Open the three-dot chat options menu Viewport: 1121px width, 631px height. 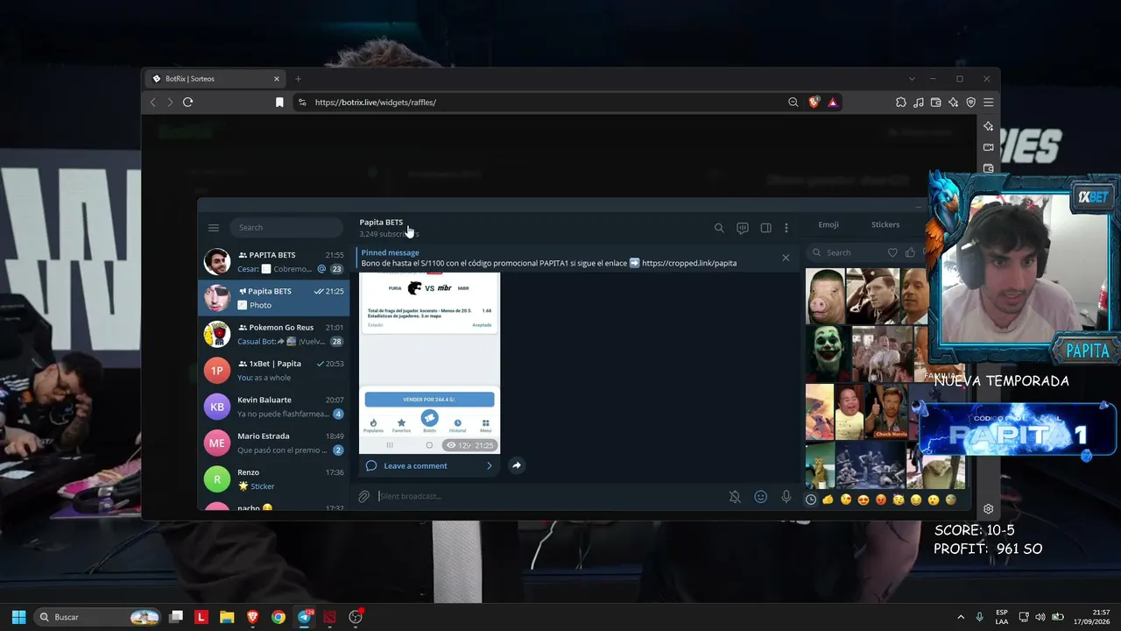pyautogui.click(x=786, y=228)
